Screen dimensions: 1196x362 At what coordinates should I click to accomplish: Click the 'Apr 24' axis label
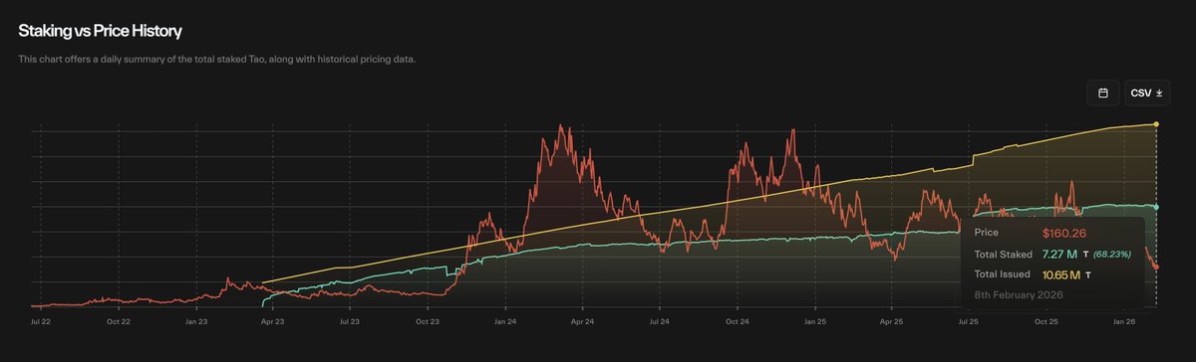(582, 321)
